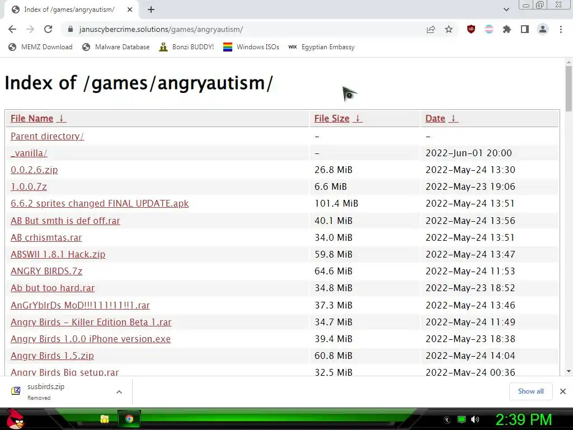Download ANGRY BIRDS.7z
Screen dimensions: 573x430
46,271
